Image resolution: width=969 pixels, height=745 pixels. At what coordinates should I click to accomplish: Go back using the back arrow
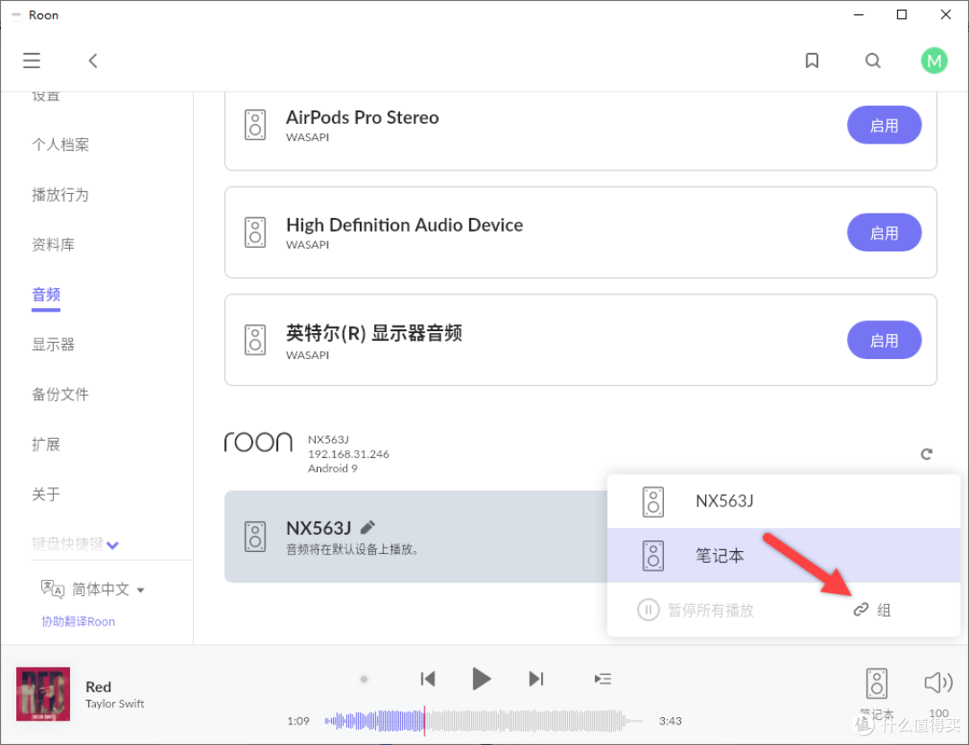pos(92,61)
